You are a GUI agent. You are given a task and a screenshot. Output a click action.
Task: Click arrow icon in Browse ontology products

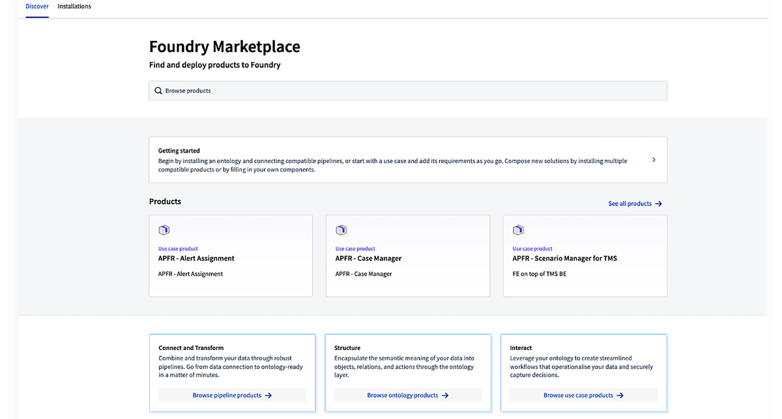pos(445,396)
